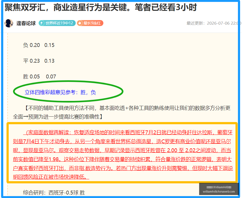Select the article title 聚焦双牙汇
This screenshot has height=198, width=242.
tap(101, 7)
